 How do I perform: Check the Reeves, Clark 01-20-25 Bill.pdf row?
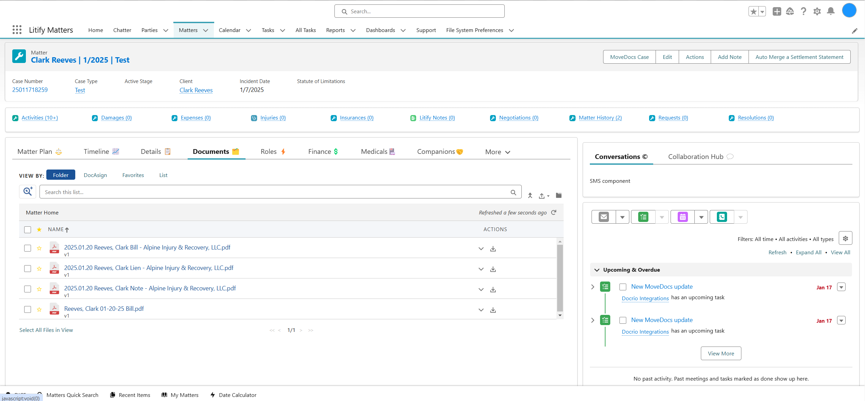point(28,309)
